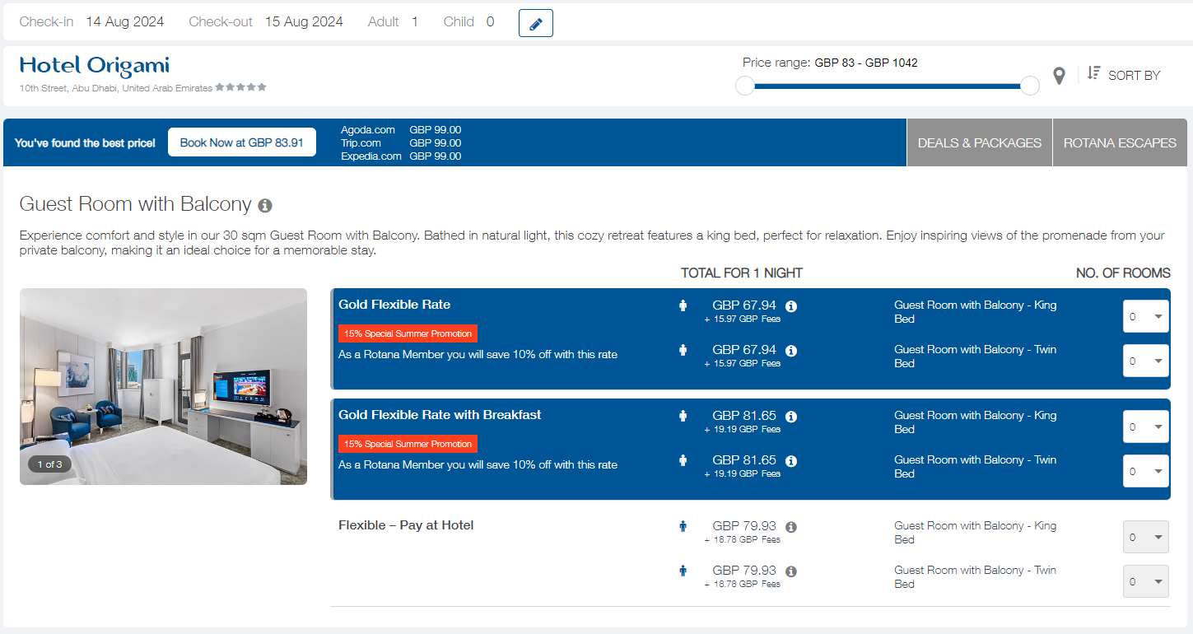This screenshot has height=634, width=1193.
Task: Click the Summer Promotion badge under Breakfast rate
Action: pyautogui.click(x=408, y=444)
